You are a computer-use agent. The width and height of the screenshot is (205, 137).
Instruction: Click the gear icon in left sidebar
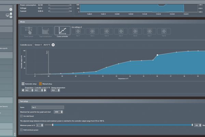[11, 17]
